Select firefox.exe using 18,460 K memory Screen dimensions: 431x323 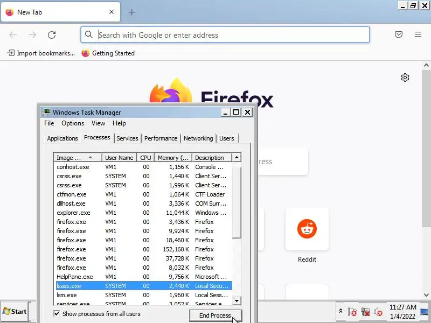[x=144, y=240]
